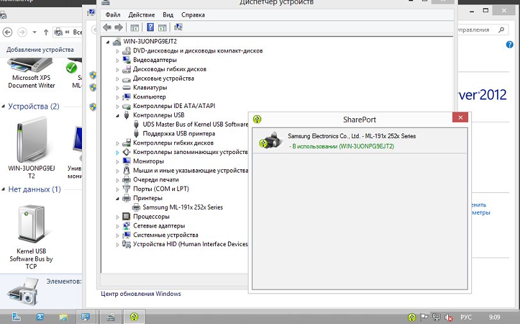The image size is (520, 324).
Task: Click Центр обновления Windows link
Action: click(141, 294)
